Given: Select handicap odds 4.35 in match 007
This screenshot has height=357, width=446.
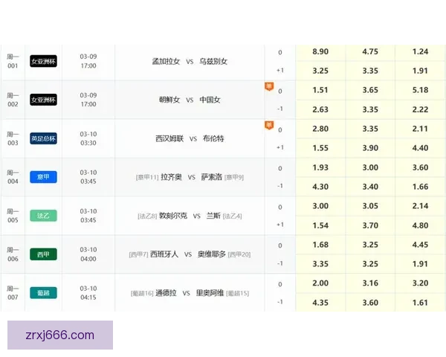Looking at the screenshot, I should click(320, 303).
